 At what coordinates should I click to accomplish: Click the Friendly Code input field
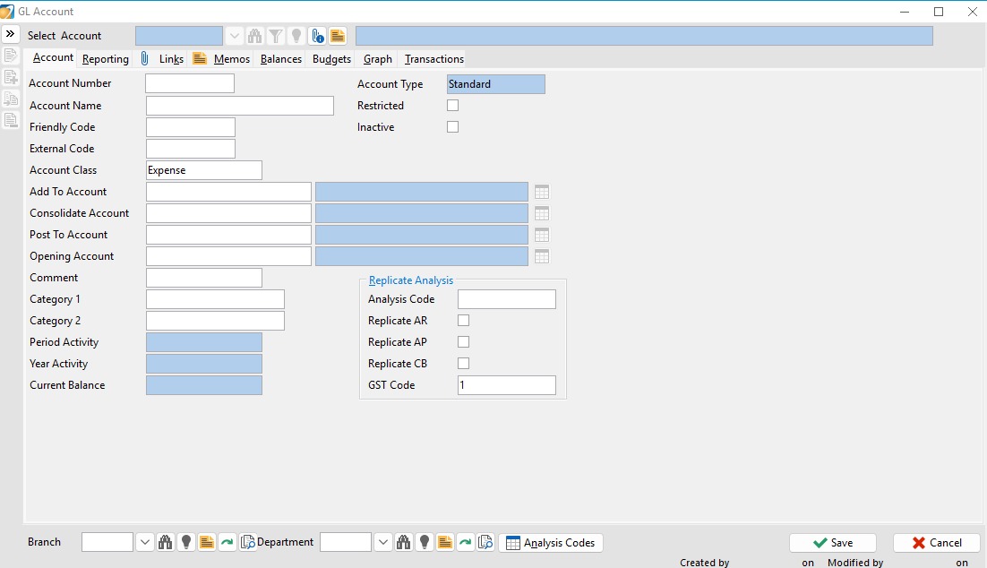click(x=191, y=127)
